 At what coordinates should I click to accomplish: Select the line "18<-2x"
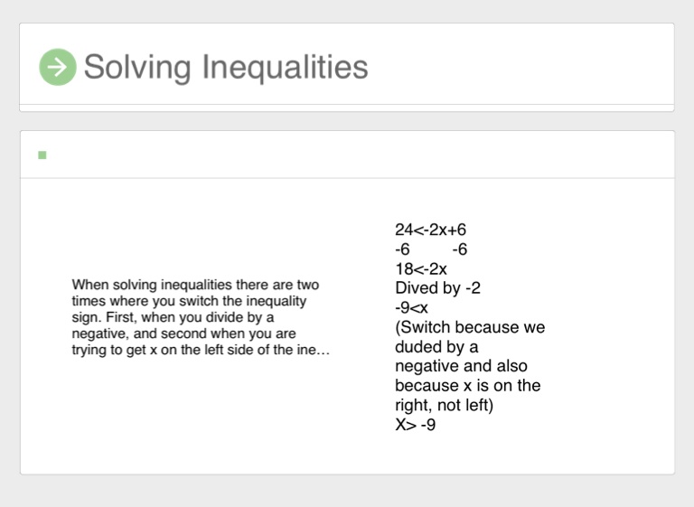pos(421,269)
